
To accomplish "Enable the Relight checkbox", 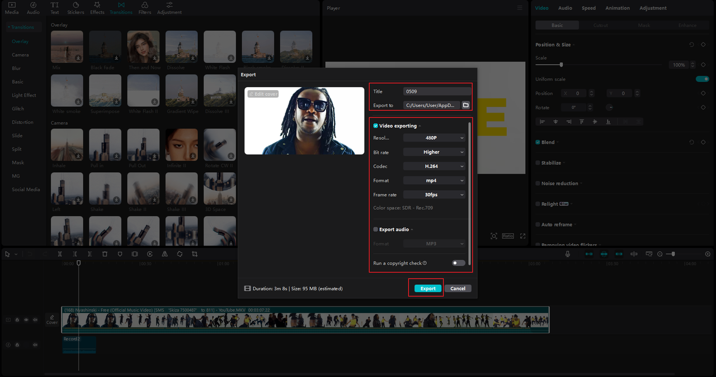I will pyautogui.click(x=538, y=204).
